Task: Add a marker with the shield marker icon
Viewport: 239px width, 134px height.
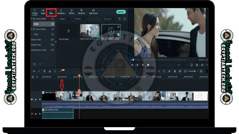Action: coord(164,71)
